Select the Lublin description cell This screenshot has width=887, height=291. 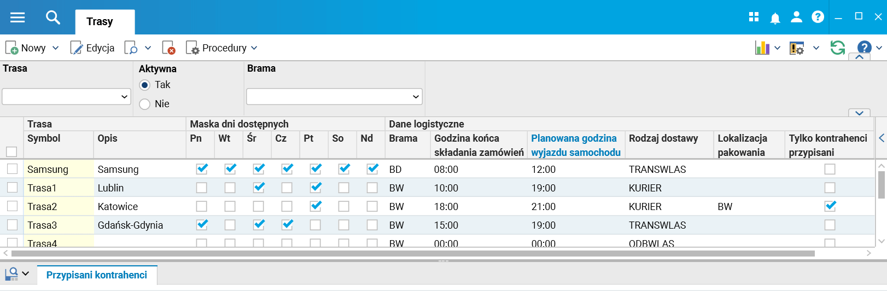pyautogui.click(x=140, y=188)
